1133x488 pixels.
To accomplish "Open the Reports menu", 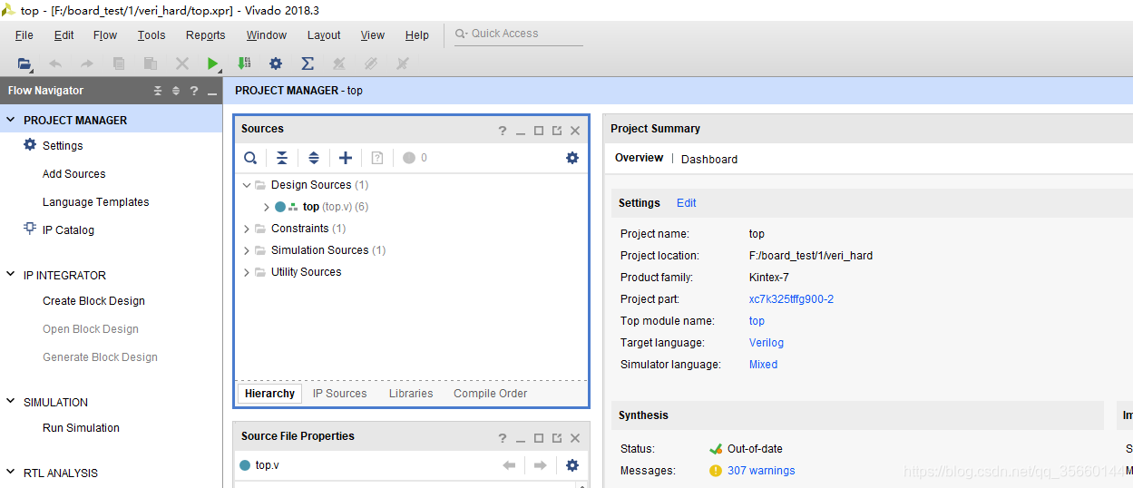I will 206,35.
